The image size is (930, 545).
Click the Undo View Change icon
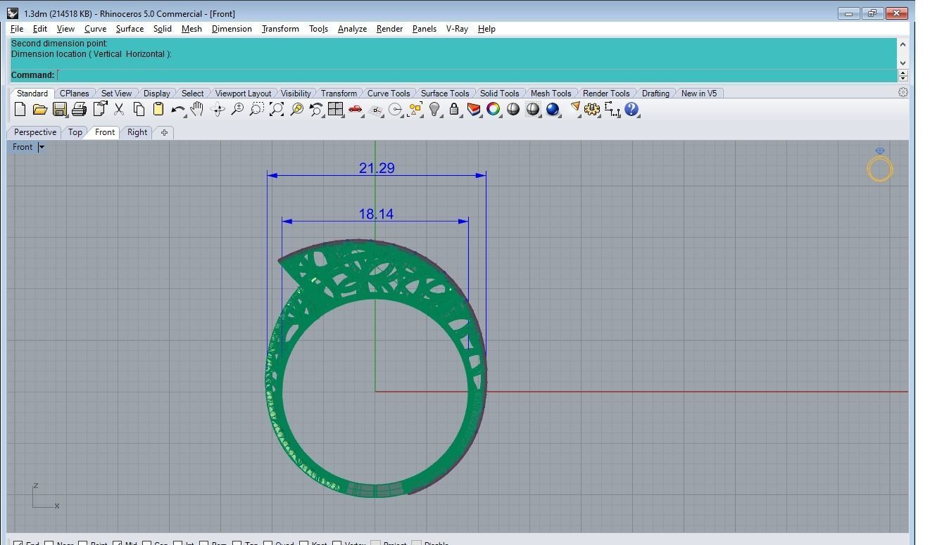(x=316, y=109)
